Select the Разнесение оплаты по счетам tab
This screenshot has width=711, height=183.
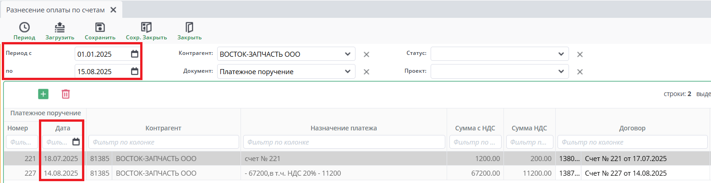55,10
